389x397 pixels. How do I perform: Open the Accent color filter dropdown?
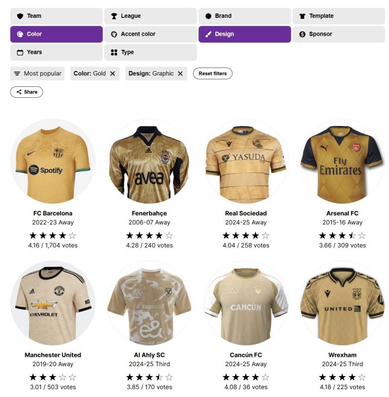point(151,34)
